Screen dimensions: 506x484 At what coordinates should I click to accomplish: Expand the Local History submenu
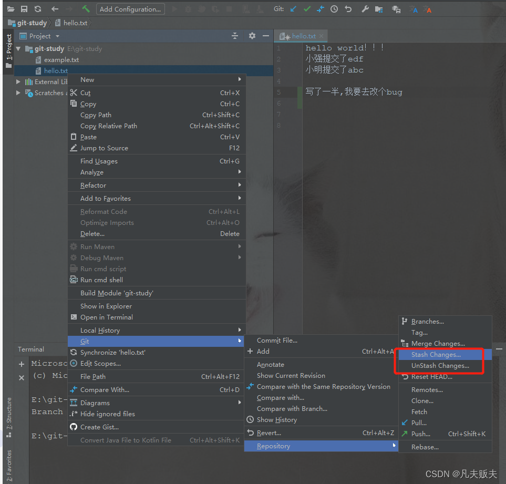[157, 330]
